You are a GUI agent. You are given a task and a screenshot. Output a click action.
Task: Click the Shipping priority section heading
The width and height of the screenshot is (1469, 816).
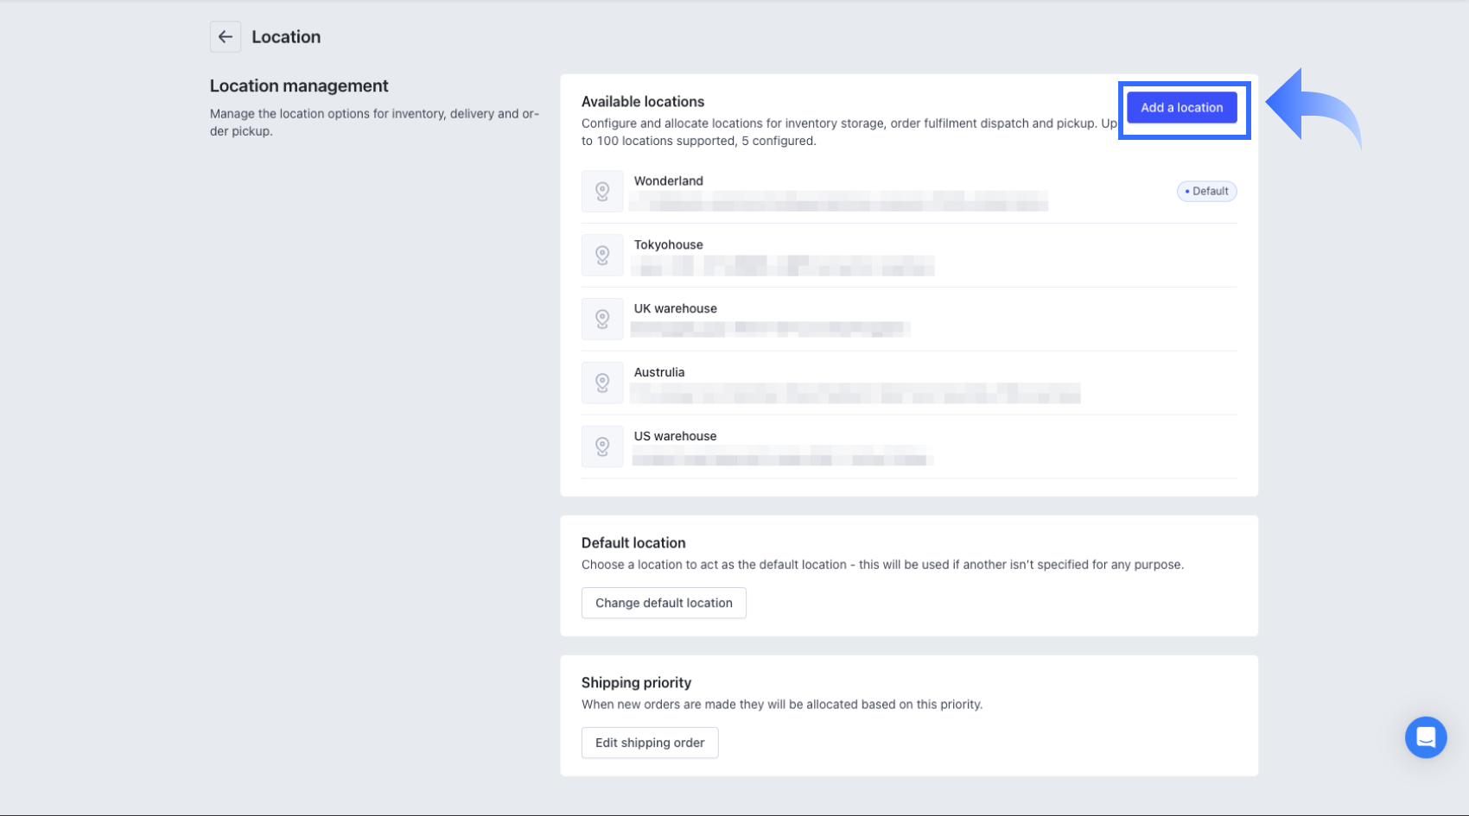(x=636, y=683)
